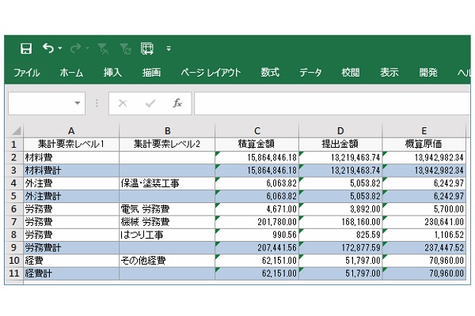
Task: Switch to the 校閲 tab
Action: [351, 73]
